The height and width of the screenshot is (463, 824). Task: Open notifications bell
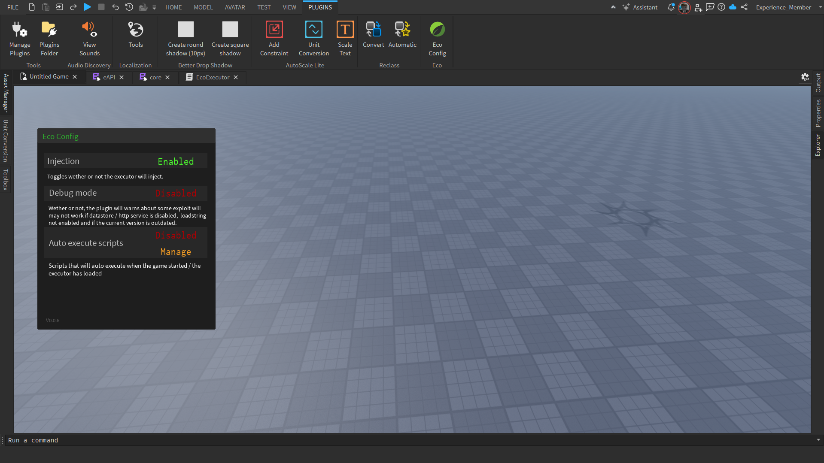point(671,7)
